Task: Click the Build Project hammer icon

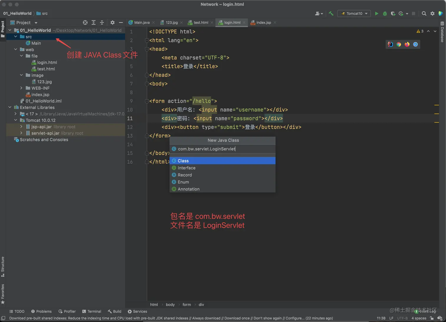Action: point(331,14)
